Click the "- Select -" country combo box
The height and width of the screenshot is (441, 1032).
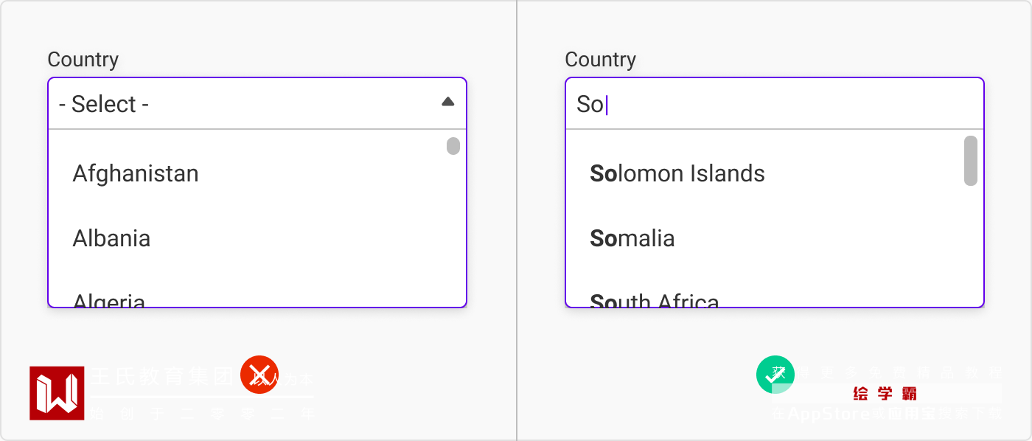pyautogui.click(x=243, y=104)
